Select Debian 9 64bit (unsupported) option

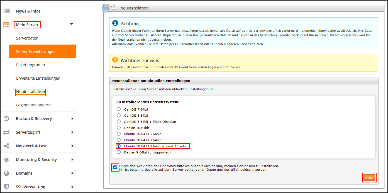pyautogui.click(x=119, y=152)
